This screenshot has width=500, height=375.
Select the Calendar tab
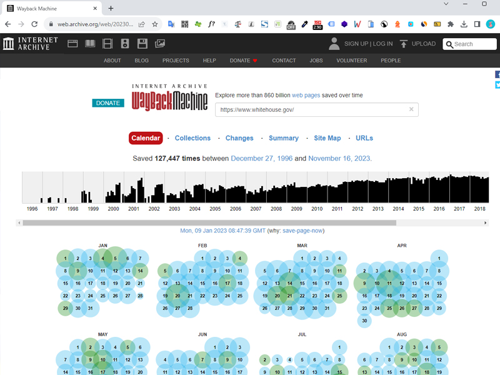coord(146,138)
